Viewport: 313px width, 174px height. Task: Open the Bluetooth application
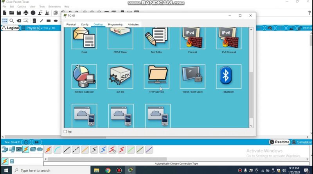coord(228,76)
